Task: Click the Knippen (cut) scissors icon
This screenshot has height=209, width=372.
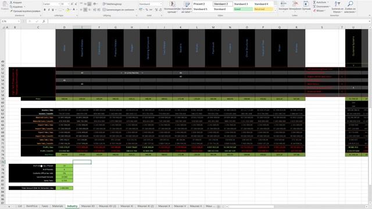Action: [x=11, y=2]
